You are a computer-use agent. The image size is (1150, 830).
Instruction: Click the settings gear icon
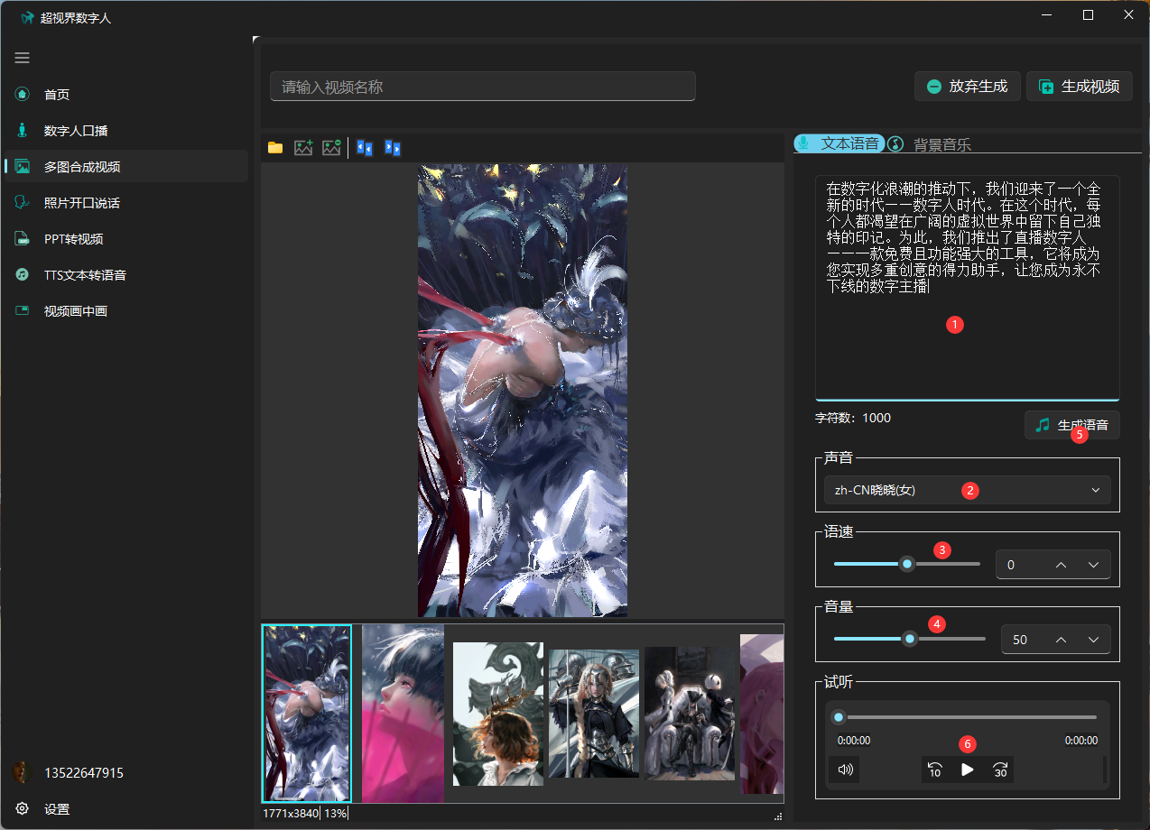pyautogui.click(x=23, y=808)
